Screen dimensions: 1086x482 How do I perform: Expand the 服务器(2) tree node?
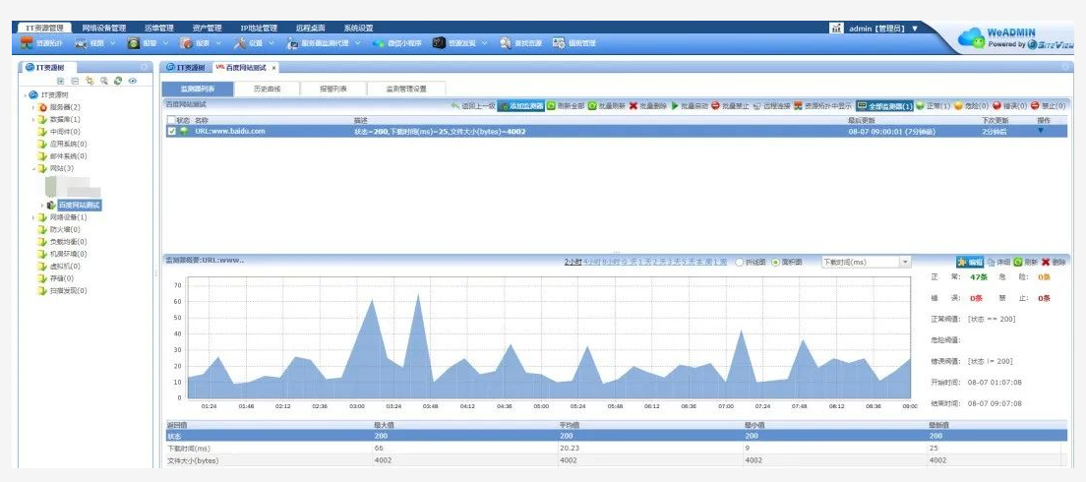pos(33,107)
